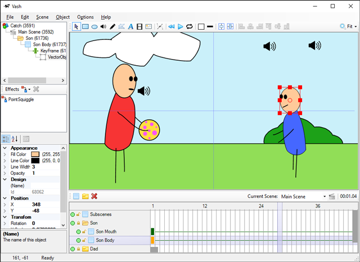This screenshot has height=262, width=360.
Task: Click the (Name) property value field
Action: click(45, 186)
